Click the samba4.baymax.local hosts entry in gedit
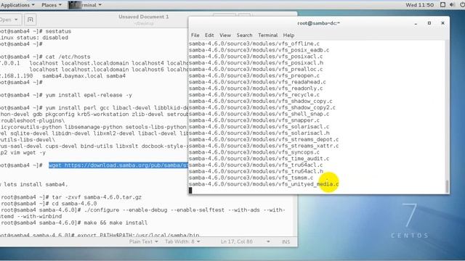Image resolution: width=465 pixels, height=261 pixels. (x=63, y=76)
